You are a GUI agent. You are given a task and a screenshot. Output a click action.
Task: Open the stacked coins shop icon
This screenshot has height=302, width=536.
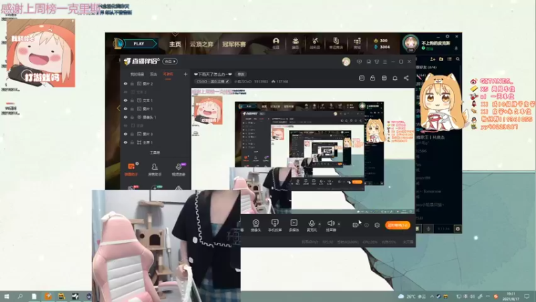357,43
